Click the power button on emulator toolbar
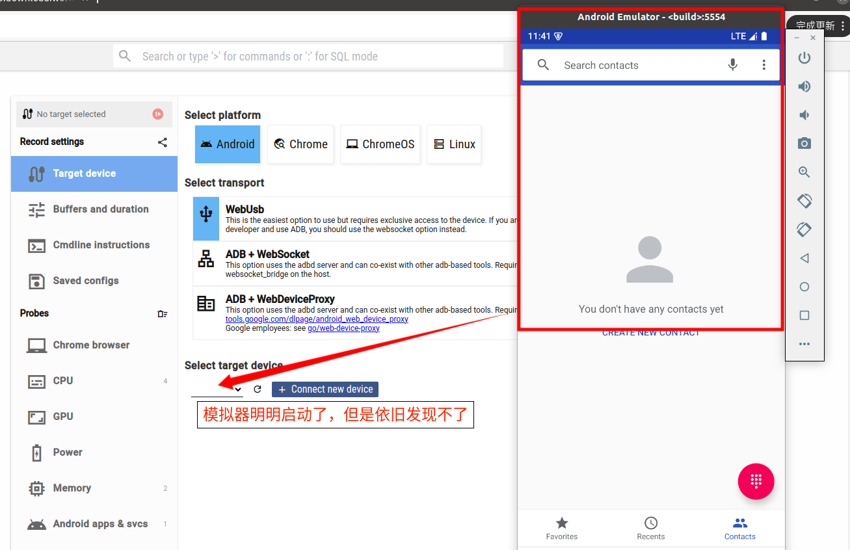The width and height of the screenshot is (850, 550). [x=804, y=58]
